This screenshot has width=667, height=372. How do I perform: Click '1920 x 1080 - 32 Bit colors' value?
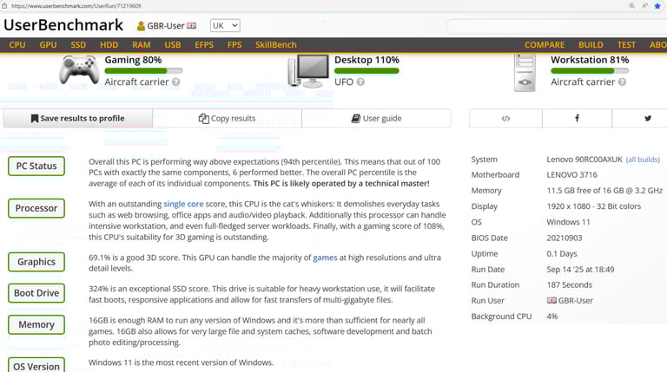point(594,206)
